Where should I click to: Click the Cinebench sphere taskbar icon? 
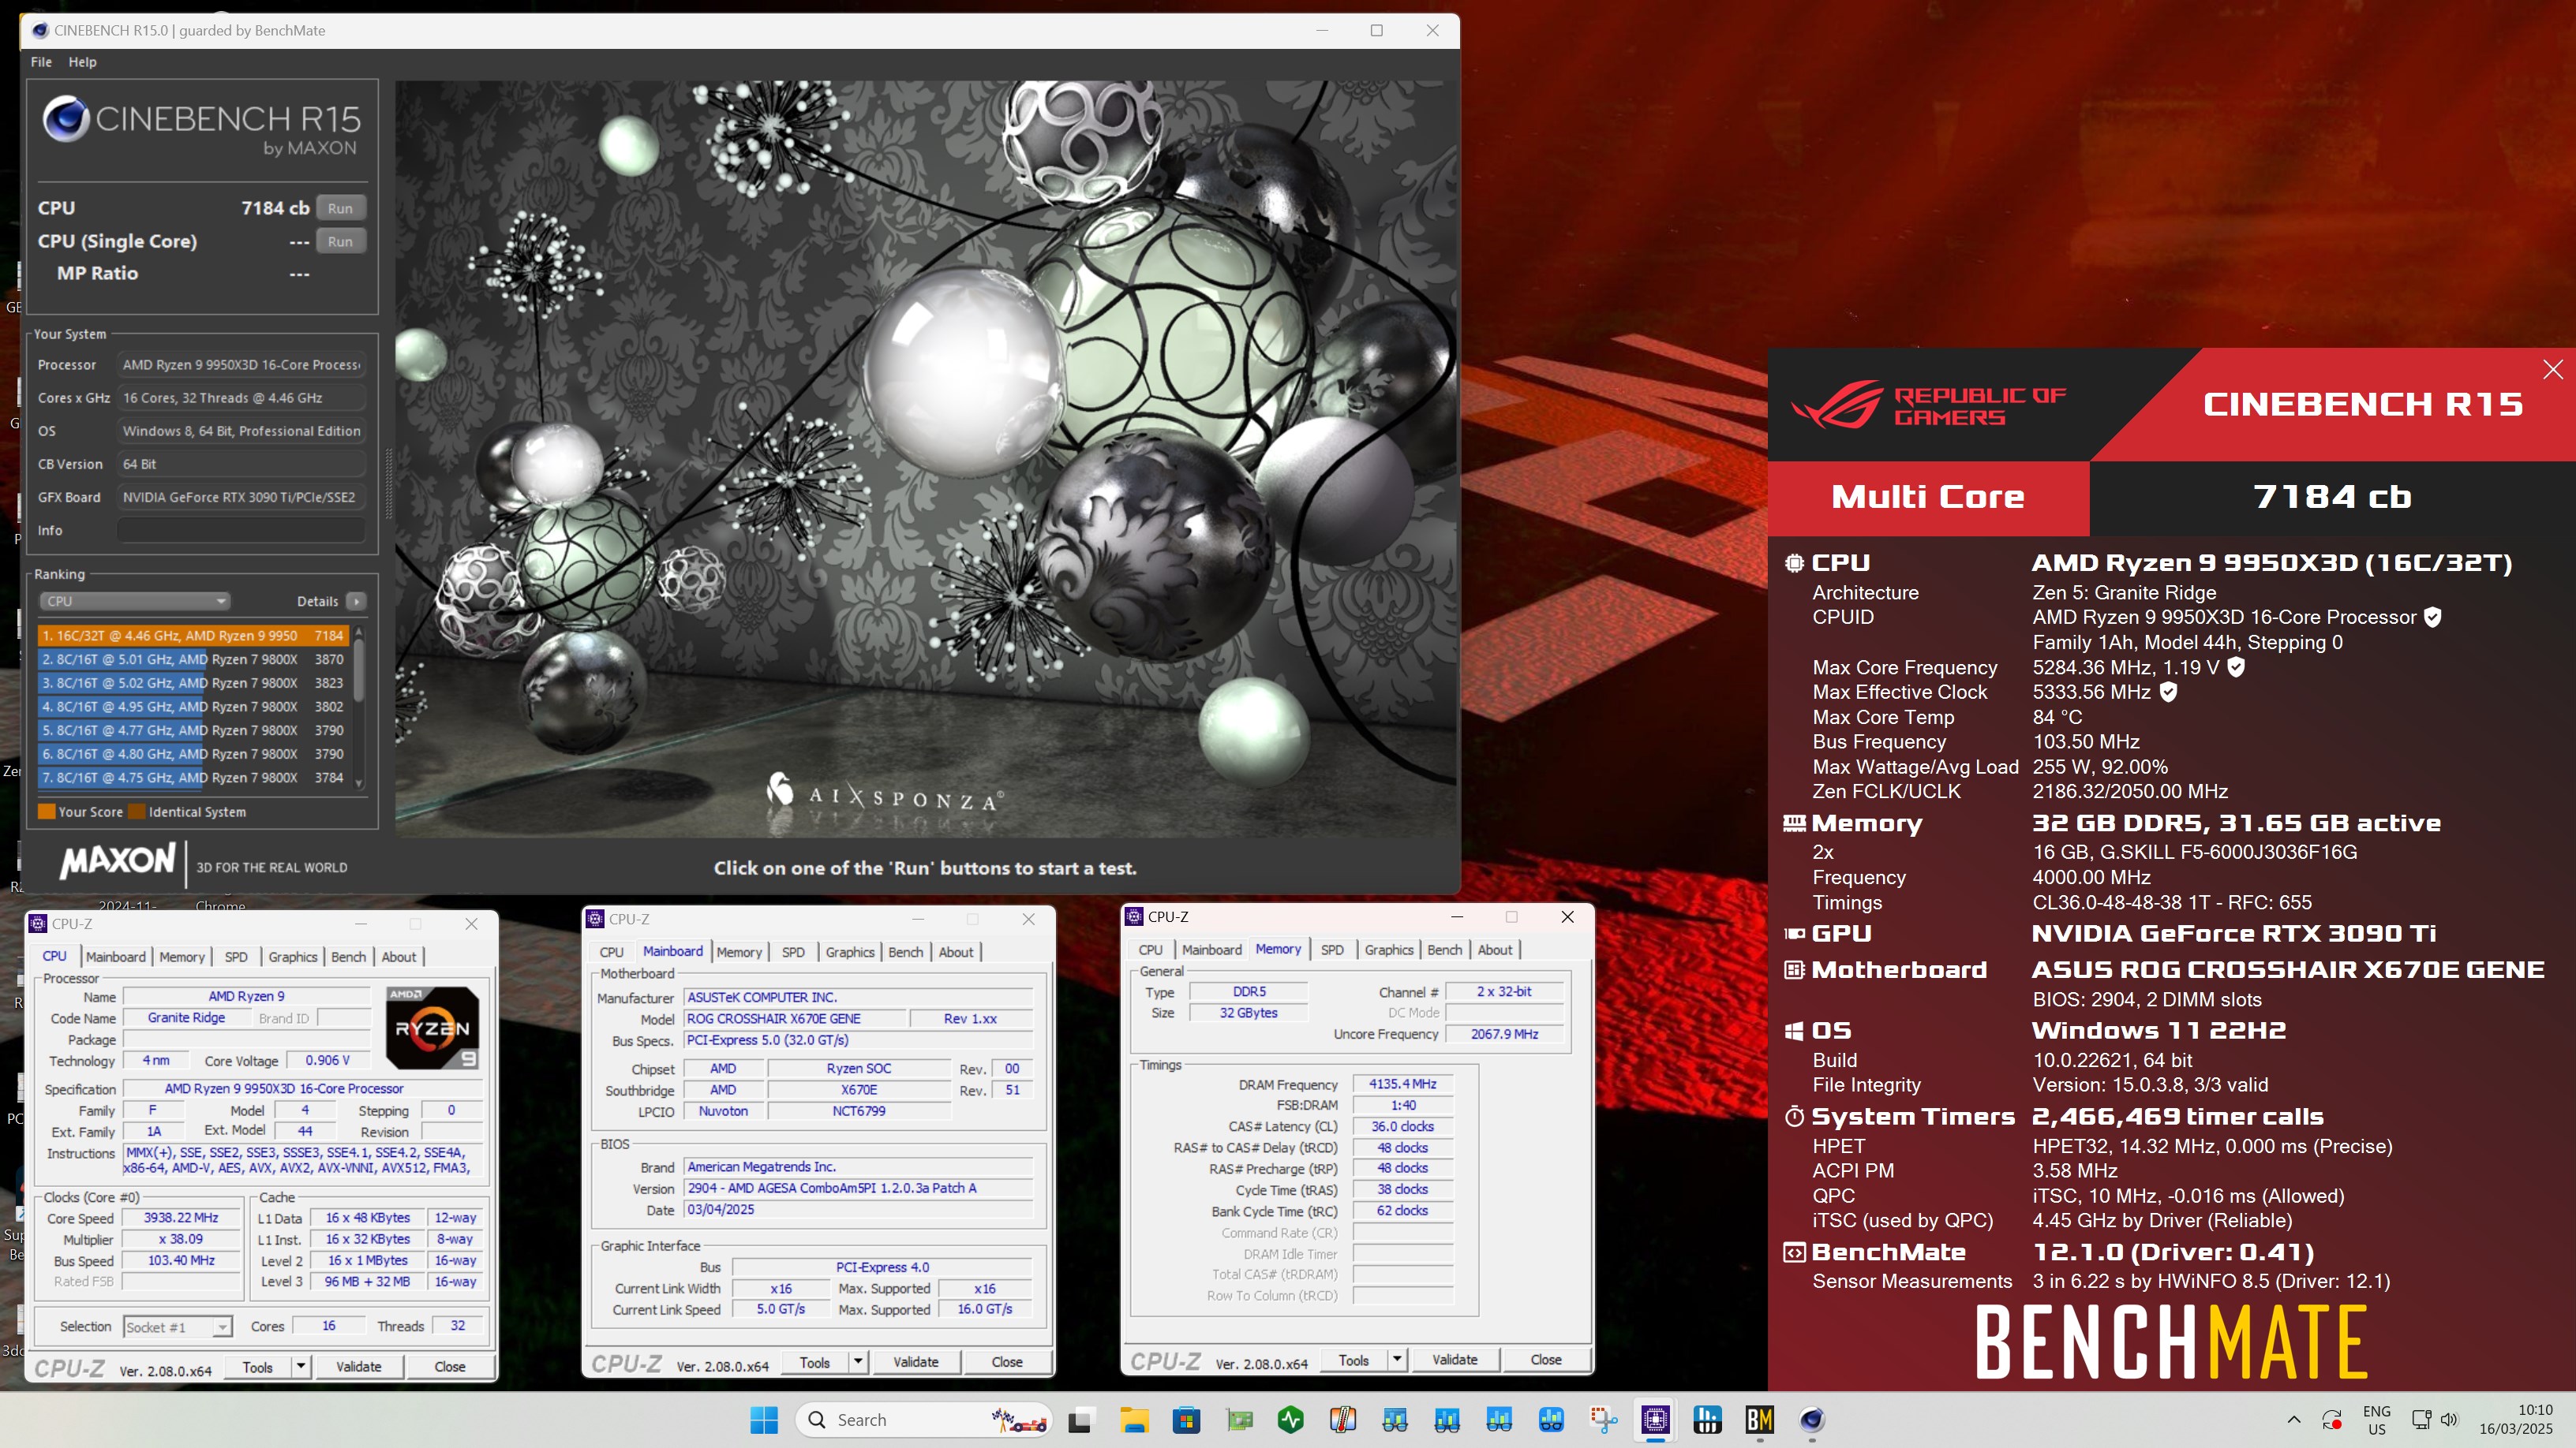tap(1812, 1419)
